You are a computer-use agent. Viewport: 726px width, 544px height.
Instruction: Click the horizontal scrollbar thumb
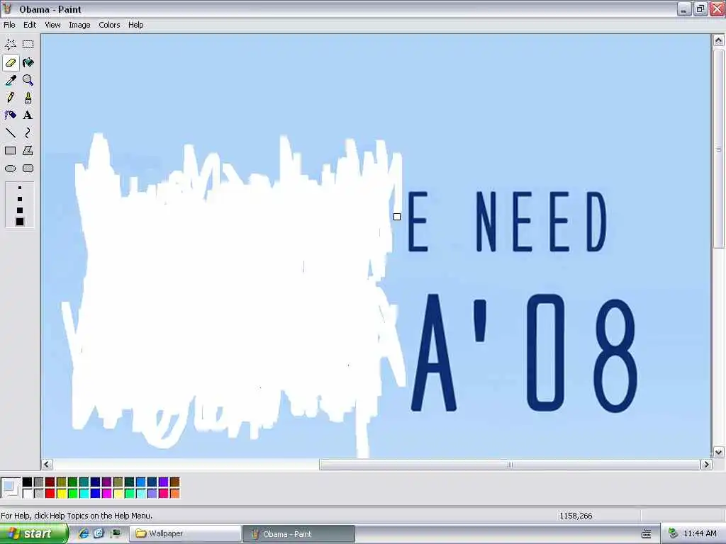[509, 465]
